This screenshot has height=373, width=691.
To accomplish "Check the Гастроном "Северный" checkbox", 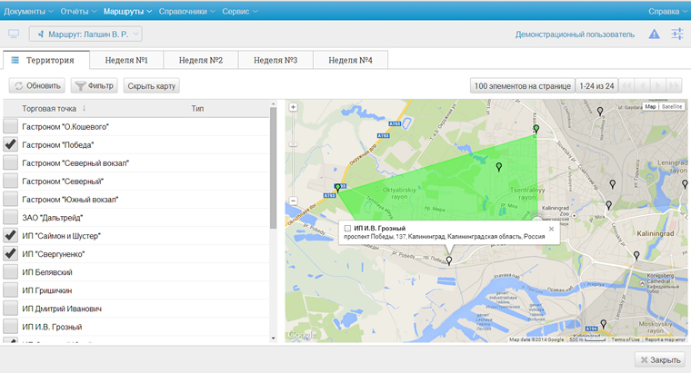I will 11,182.
